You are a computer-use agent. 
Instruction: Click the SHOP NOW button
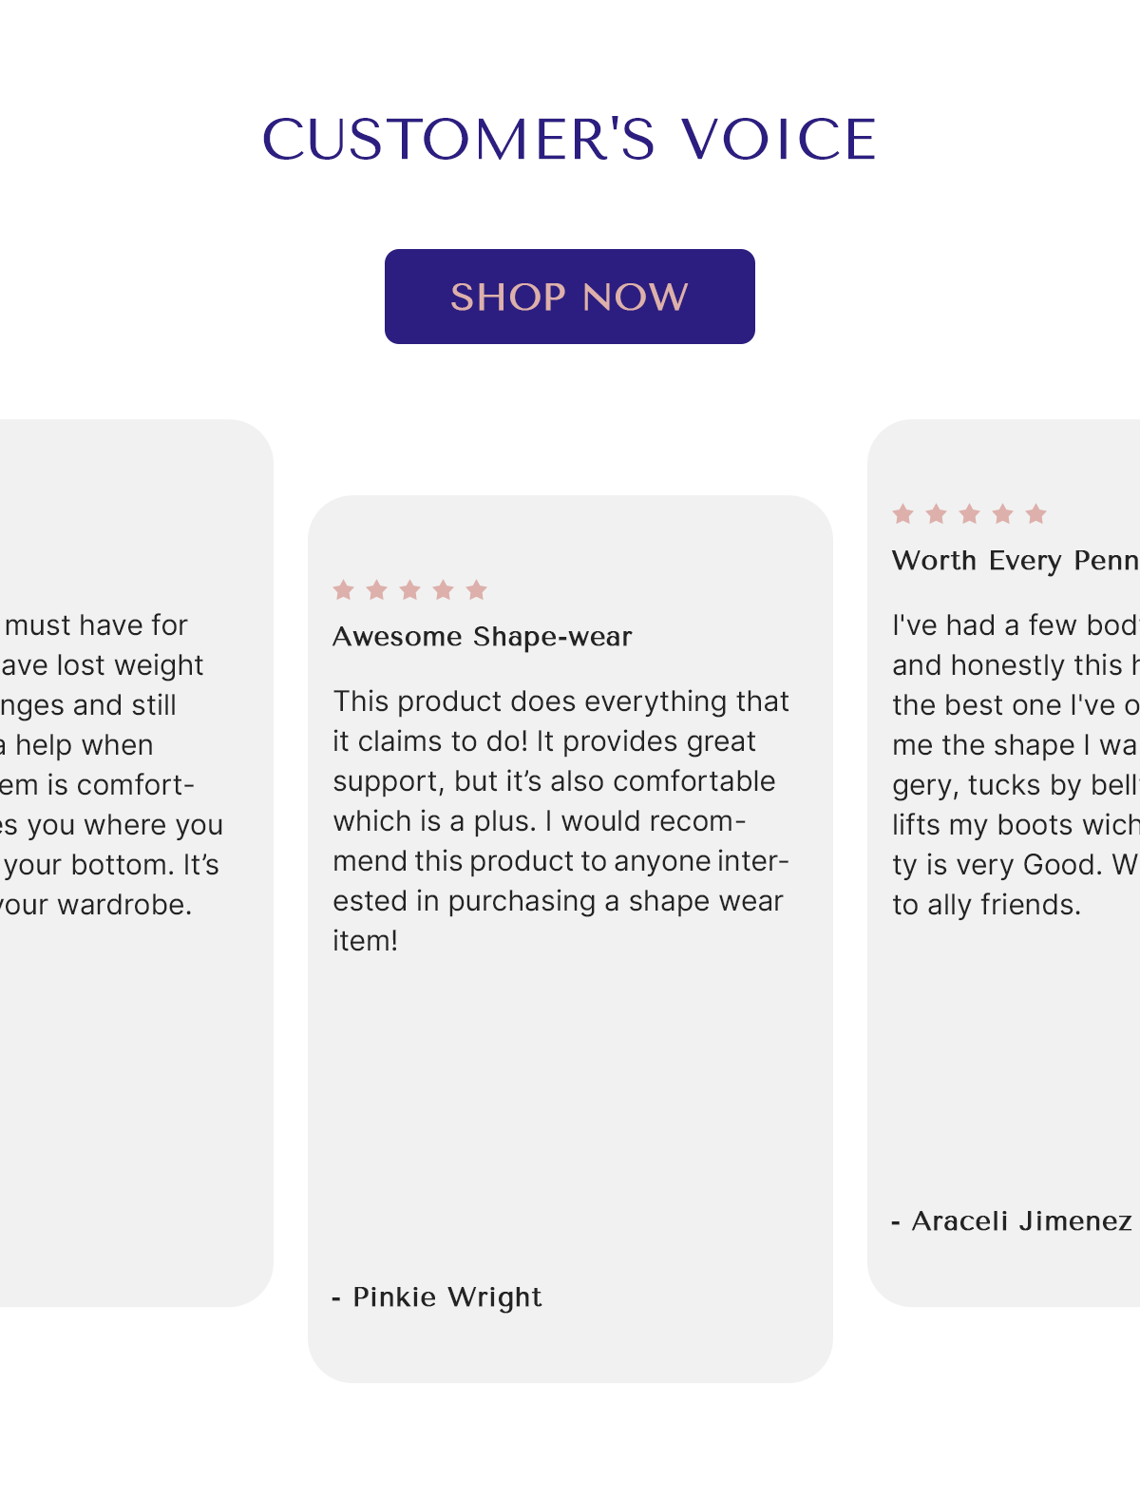coord(570,297)
